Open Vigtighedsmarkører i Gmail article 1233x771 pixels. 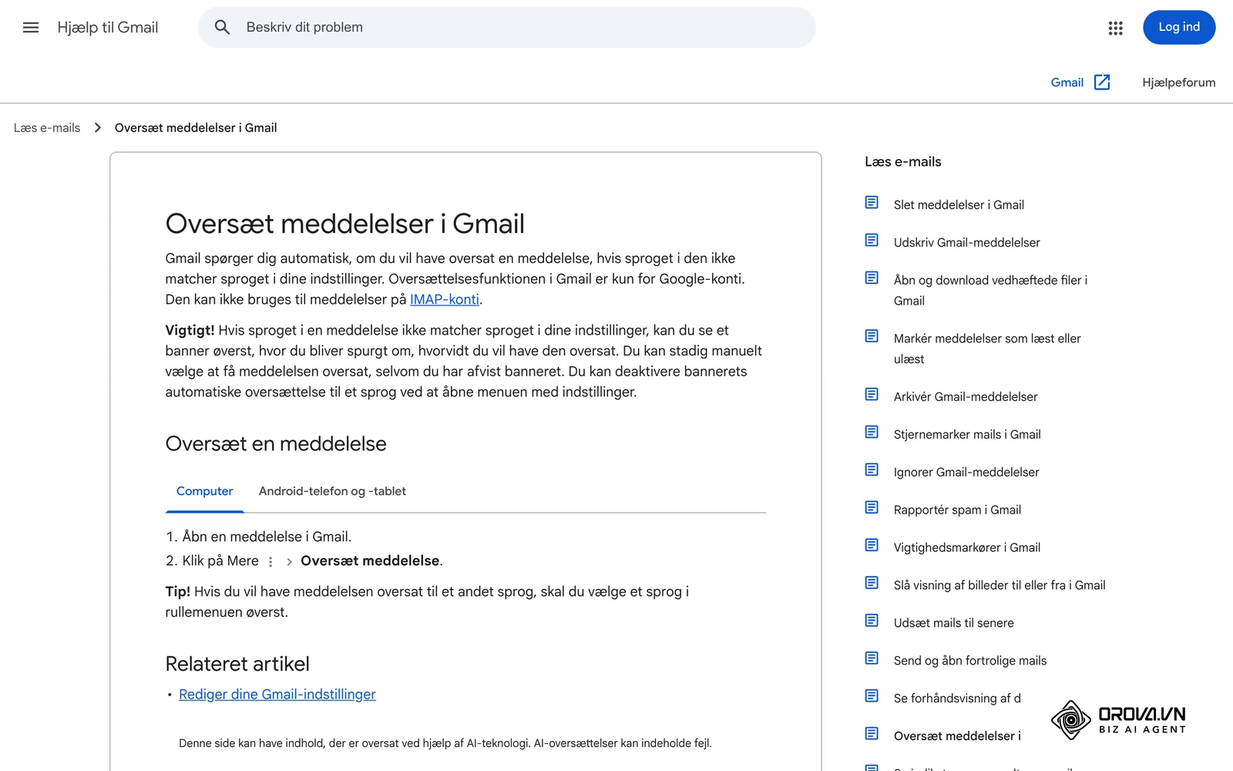[967, 548]
